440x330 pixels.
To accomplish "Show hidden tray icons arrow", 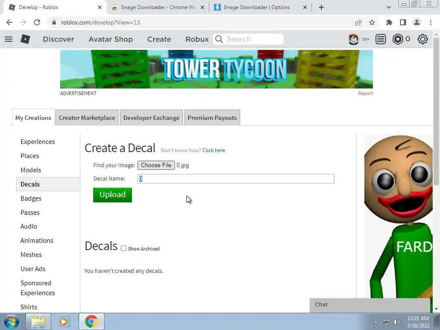I will [376, 322].
